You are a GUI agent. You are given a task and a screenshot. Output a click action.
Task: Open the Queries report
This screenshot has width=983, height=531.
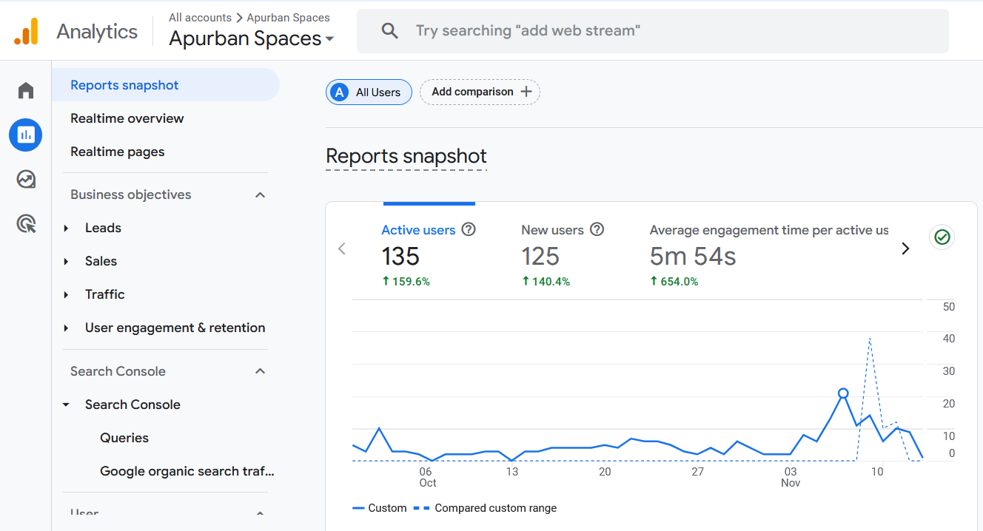124,438
